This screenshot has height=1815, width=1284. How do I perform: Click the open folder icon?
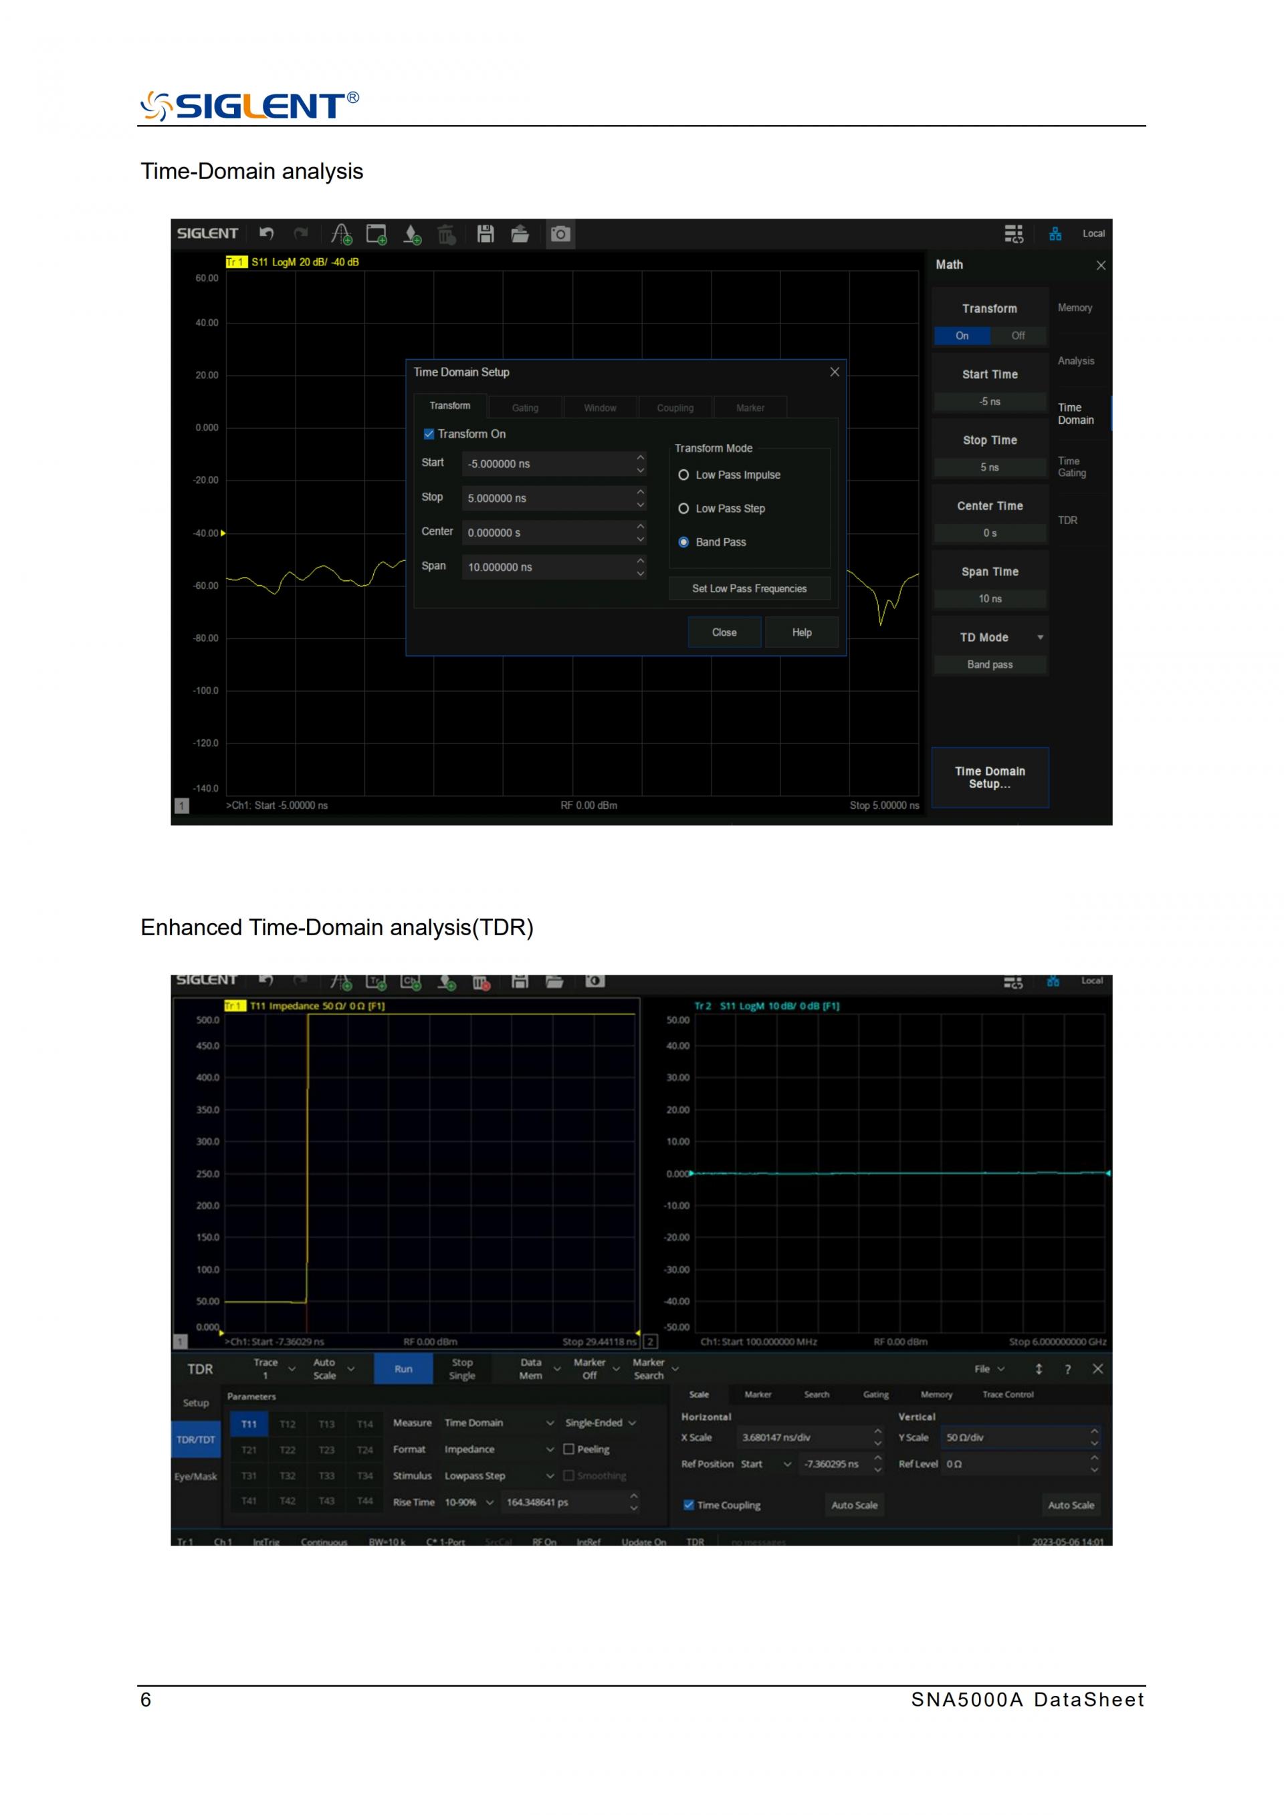520,233
